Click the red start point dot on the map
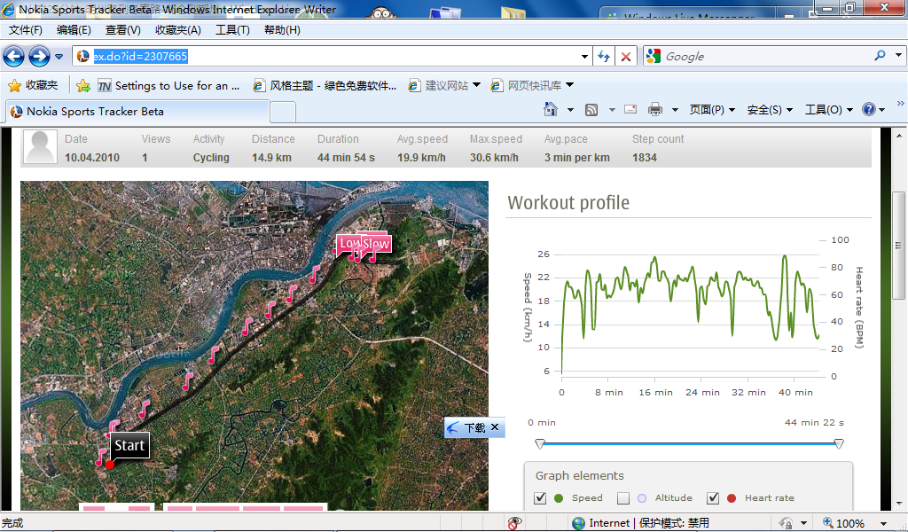The height and width of the screenshot is (532, 908). (110, 465)
